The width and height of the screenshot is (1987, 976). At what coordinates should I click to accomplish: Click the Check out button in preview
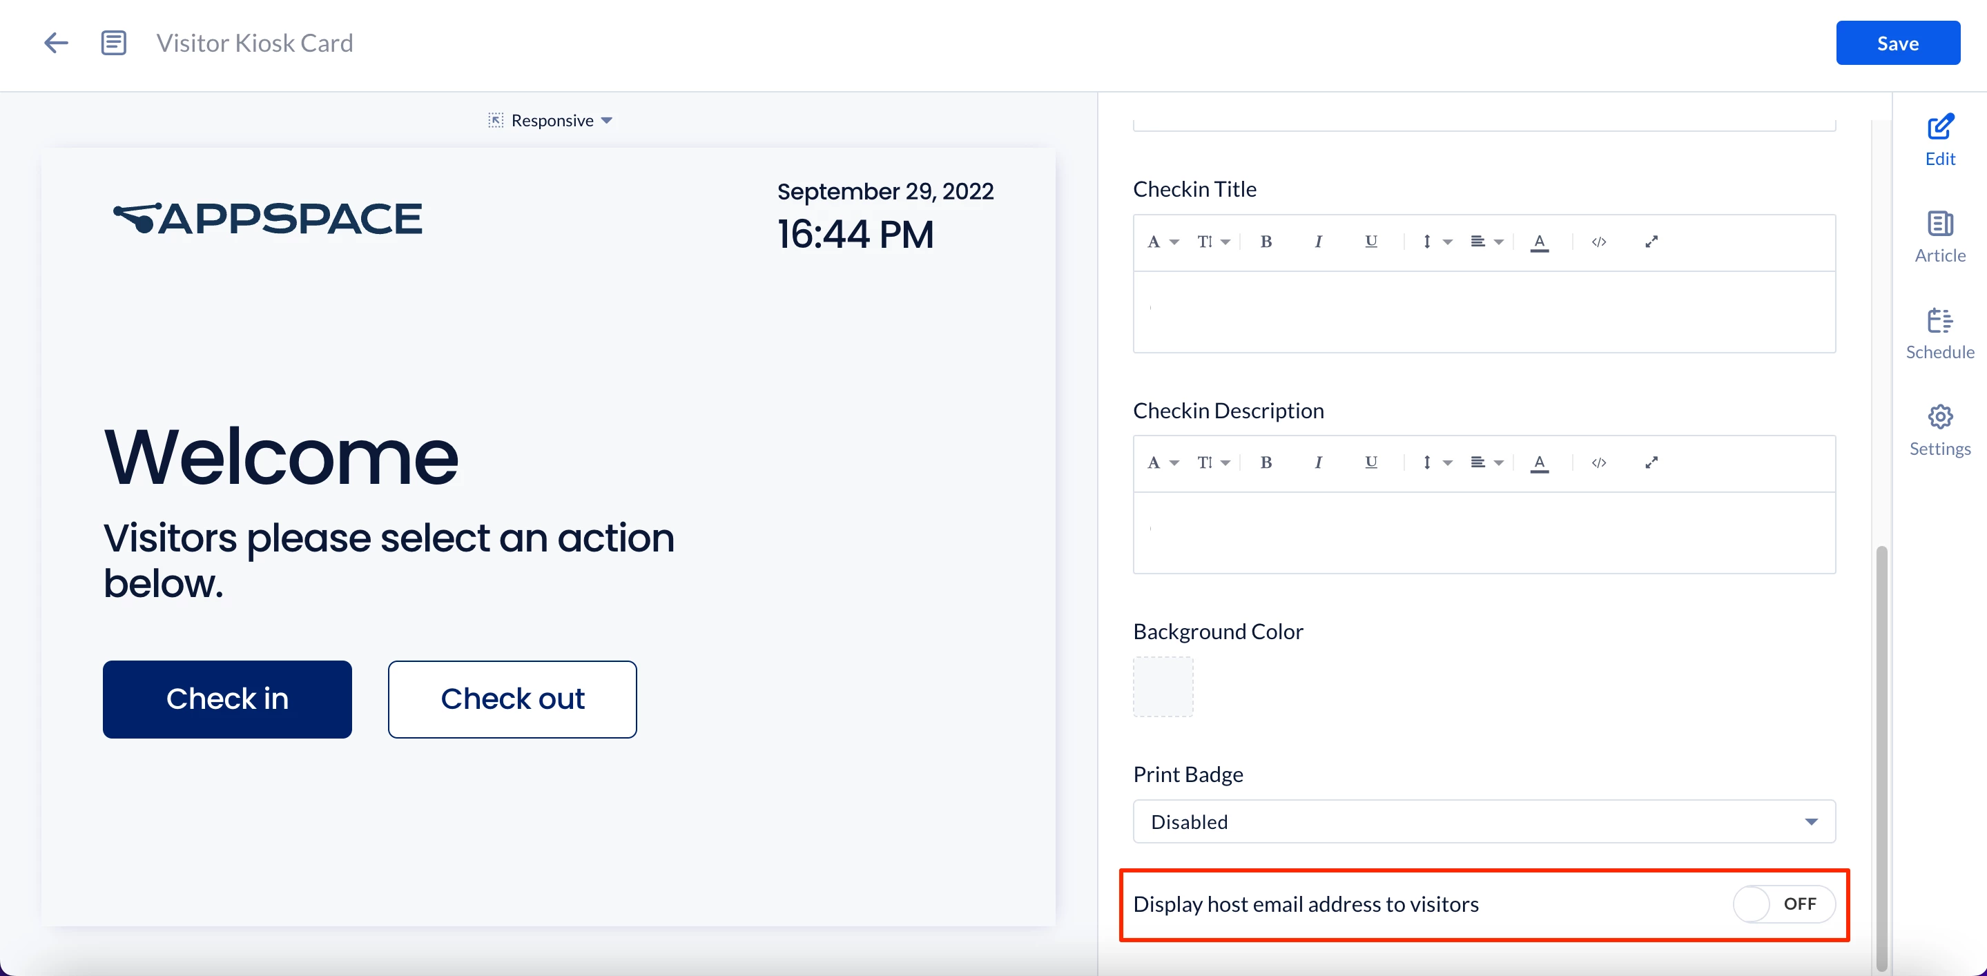512,699
